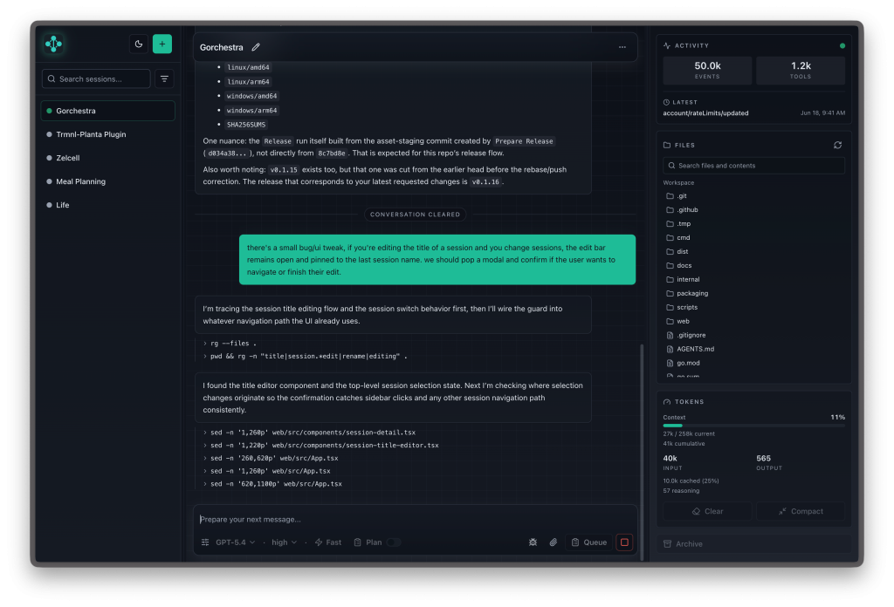This screenshot has width=894, height=607.
Task: Open the GPT-5.4 model dropdown
Action: click(x=235, y=542)
